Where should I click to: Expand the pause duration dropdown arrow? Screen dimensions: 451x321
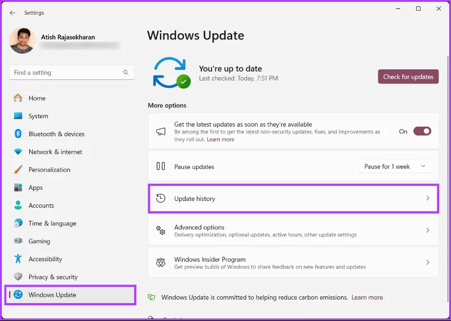click(x=423, y=166)
